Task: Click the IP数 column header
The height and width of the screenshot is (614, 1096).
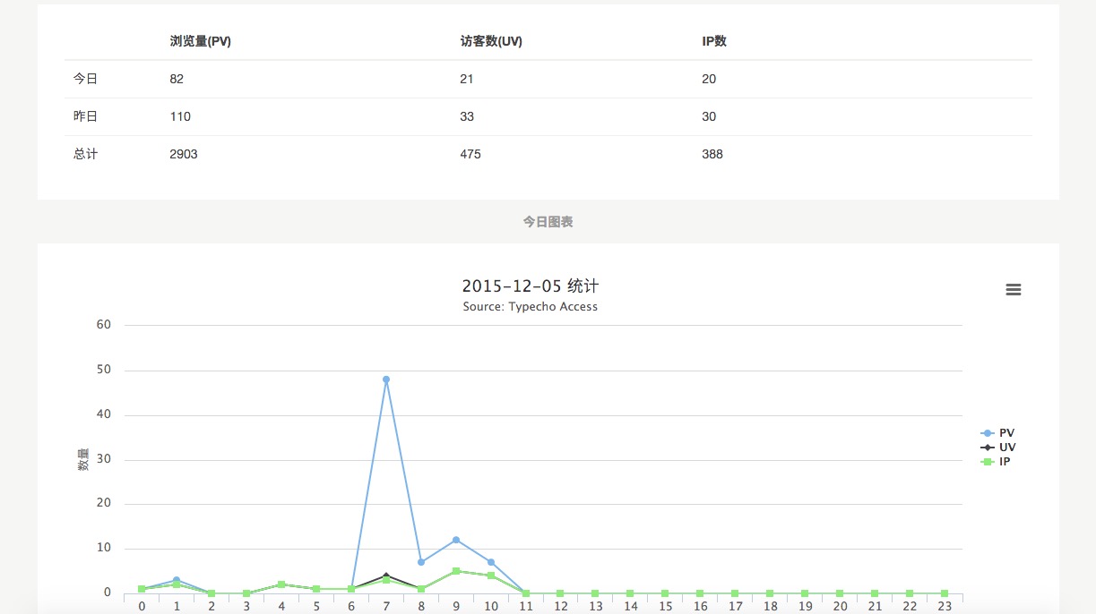Action: (714, 41)
